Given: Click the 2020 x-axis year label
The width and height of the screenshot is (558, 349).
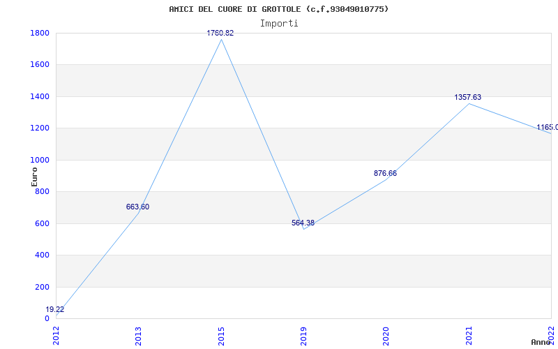Looking at the screenshot, I should (x=386, y=336).
